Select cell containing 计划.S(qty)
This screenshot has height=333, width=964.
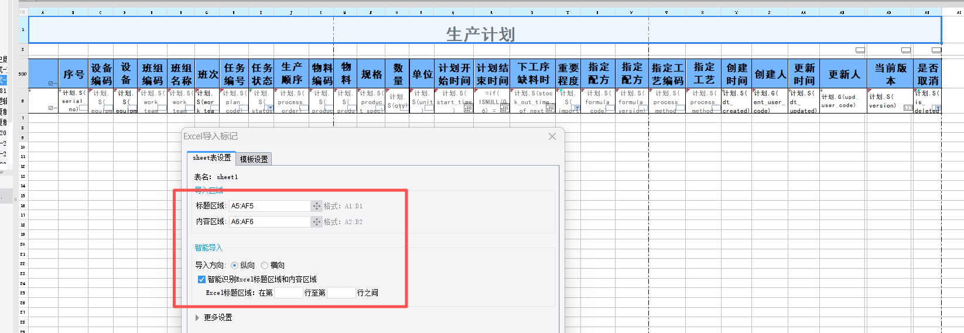[x=398, y=101]
